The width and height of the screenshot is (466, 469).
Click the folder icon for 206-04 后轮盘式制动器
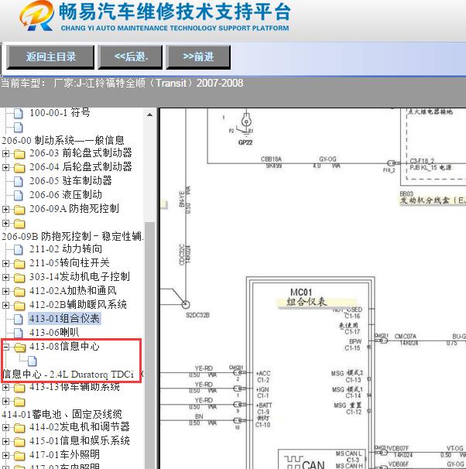click(19, 167)
